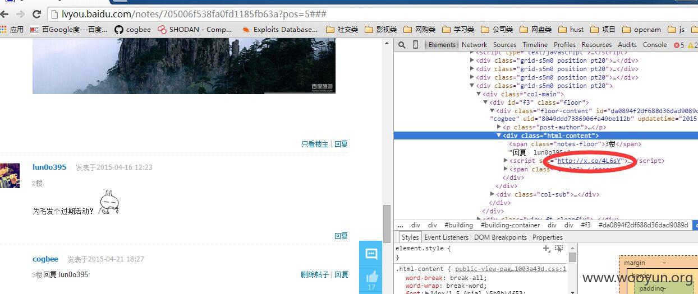Select #building-container in the DOM breadcrumb
698x294 pixels.
(510, 225)
